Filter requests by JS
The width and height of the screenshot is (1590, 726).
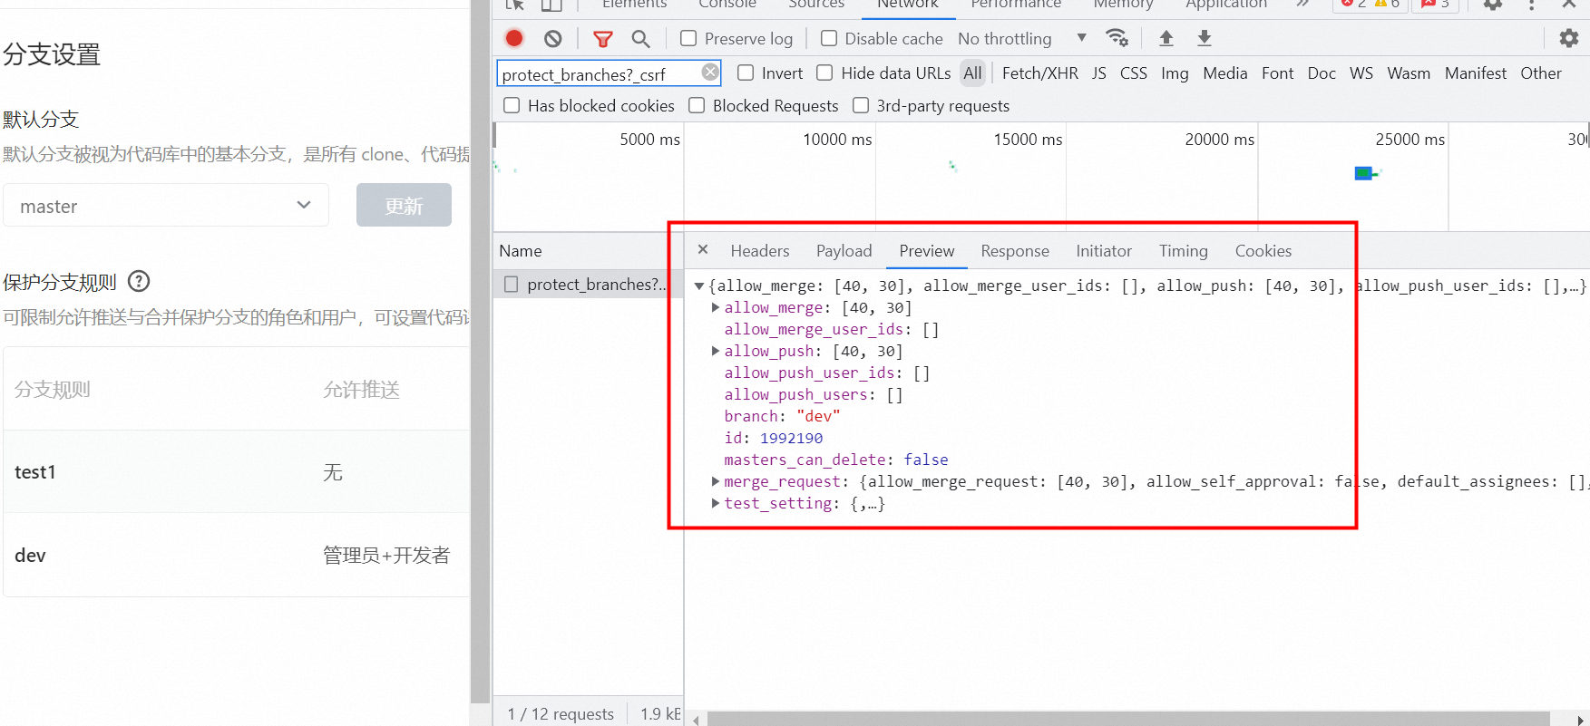(1098, 73)
